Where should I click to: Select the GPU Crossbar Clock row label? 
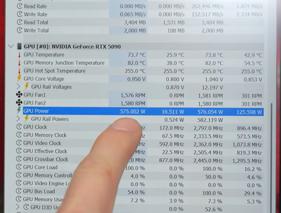(45, 159)
